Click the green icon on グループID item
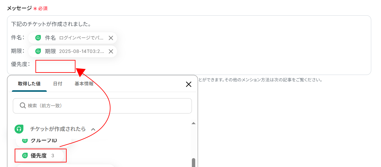The height and width of the screenshot is (167, 381). point(25,140)
